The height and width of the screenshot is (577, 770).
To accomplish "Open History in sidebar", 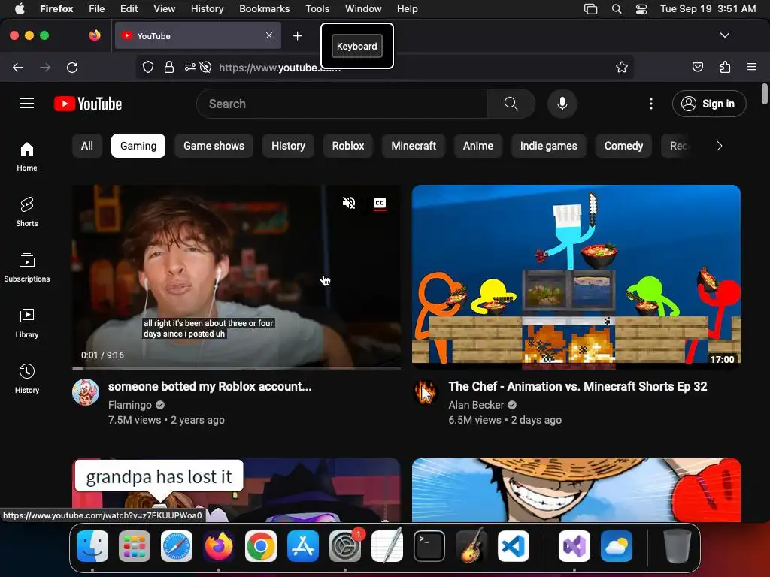I will coord(27,379).
